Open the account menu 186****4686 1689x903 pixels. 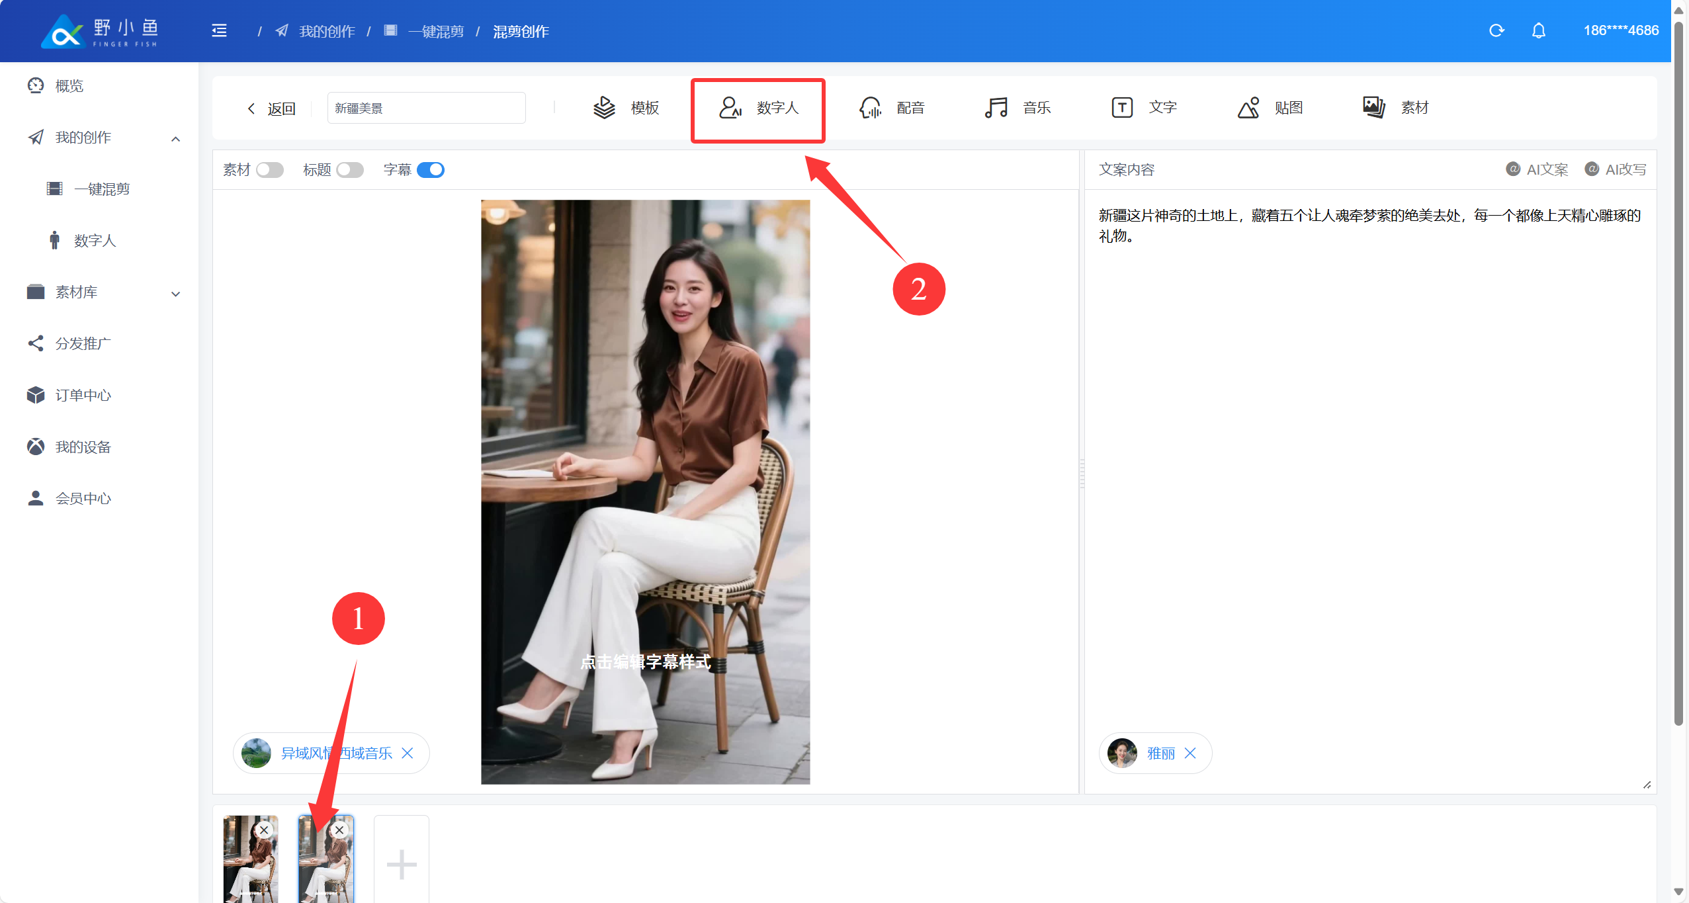1620,31
